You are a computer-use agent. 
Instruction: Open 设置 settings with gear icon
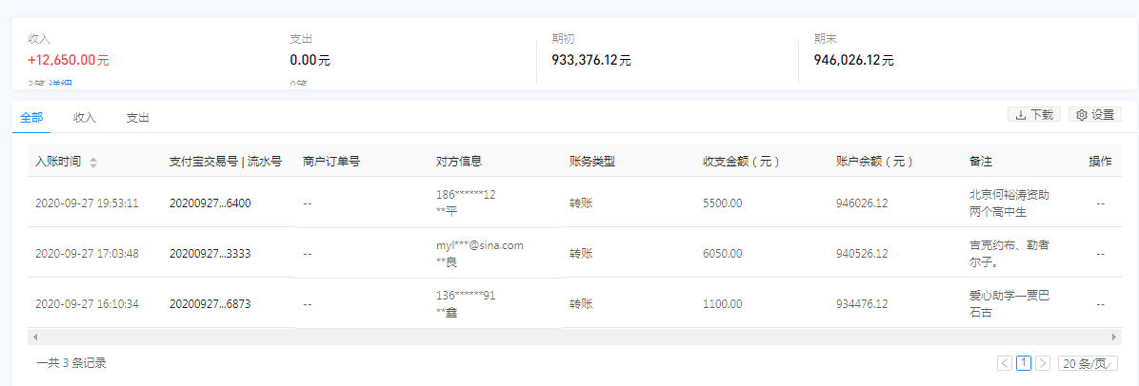[1094, 115]
